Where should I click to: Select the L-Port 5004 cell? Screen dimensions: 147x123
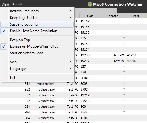pos(84,78)
